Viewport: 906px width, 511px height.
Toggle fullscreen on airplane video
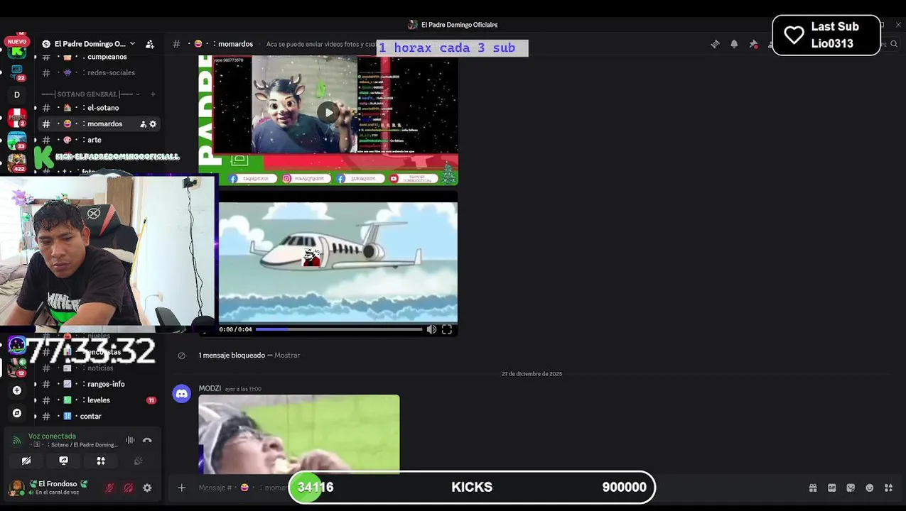(x=447, y=329)
